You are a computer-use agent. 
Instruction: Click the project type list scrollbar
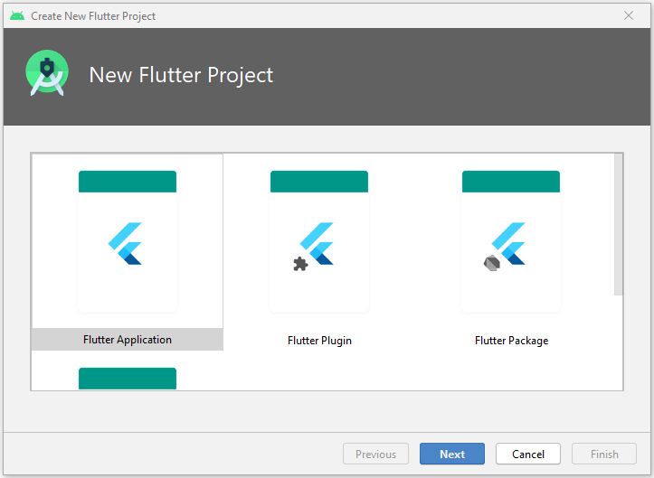coord(618,225)
